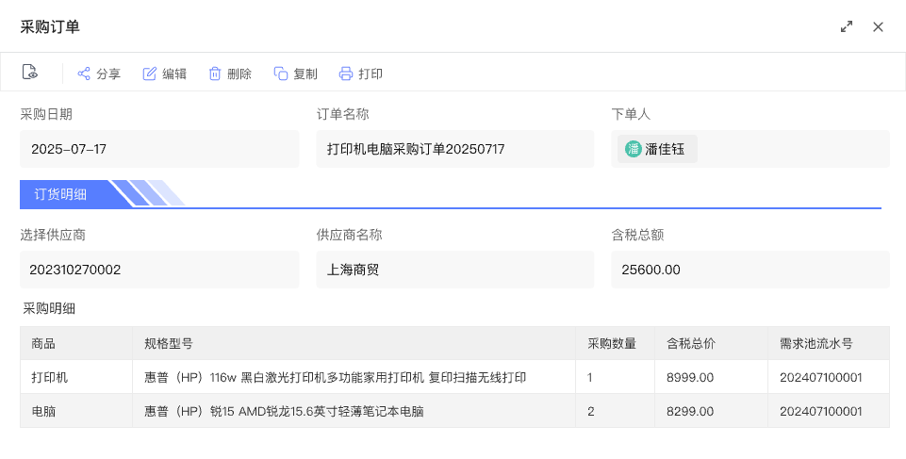The width and height of the screenshot is (906, 459).
Task: Click the 采购日期 field label
Action: (46, 114)
